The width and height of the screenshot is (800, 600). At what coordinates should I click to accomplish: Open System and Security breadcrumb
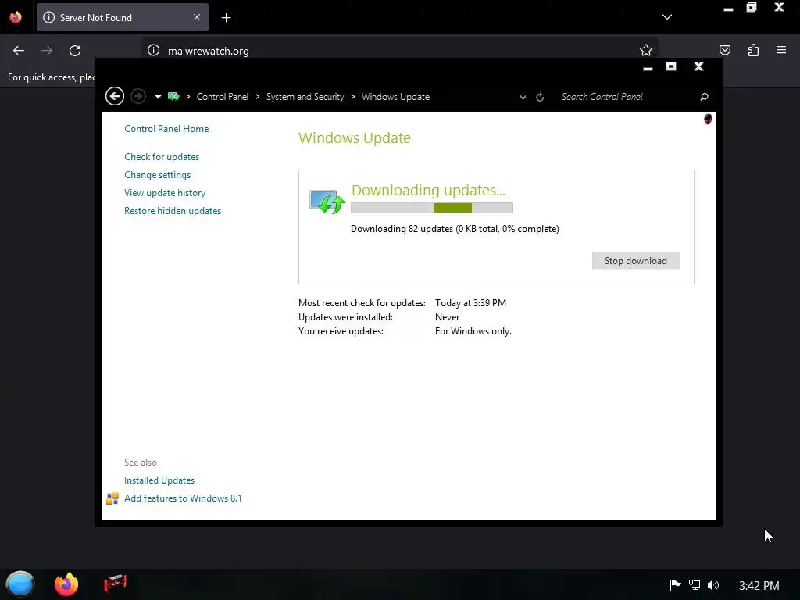pos(305,96)
